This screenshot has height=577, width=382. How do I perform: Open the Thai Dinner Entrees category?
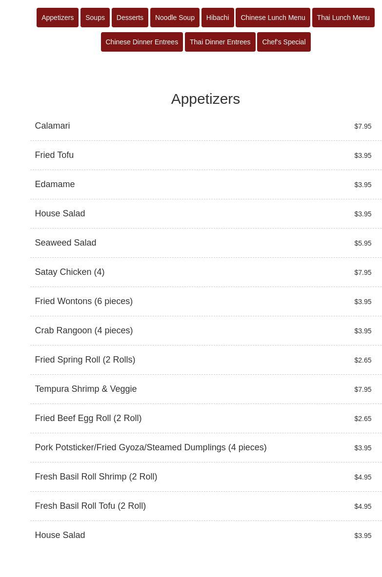pos(220,42)
